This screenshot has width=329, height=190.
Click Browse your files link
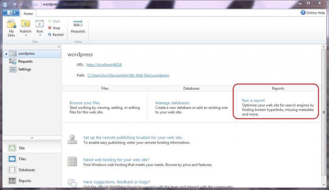pos(85,103)
